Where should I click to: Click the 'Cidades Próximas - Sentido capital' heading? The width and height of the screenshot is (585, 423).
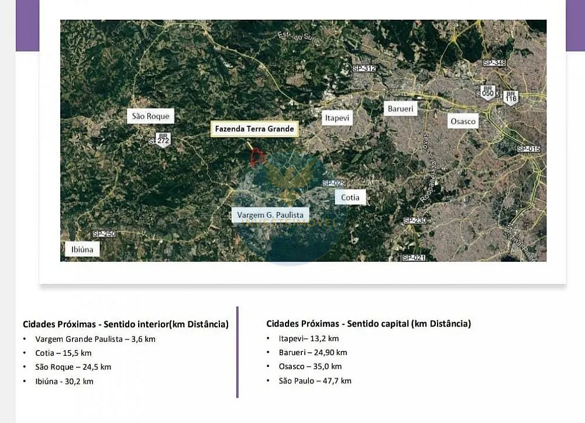pos(368,324)
